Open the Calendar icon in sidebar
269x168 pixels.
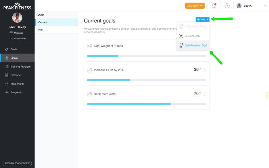pos(7,75)
